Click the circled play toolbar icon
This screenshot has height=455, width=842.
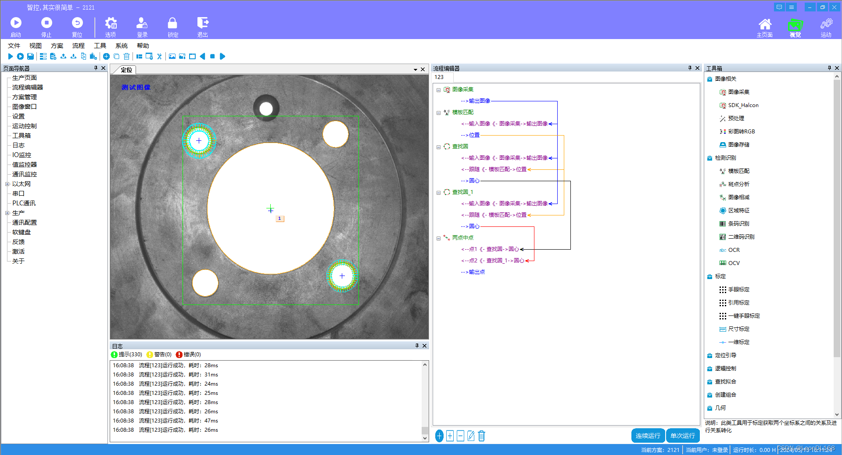20,56
